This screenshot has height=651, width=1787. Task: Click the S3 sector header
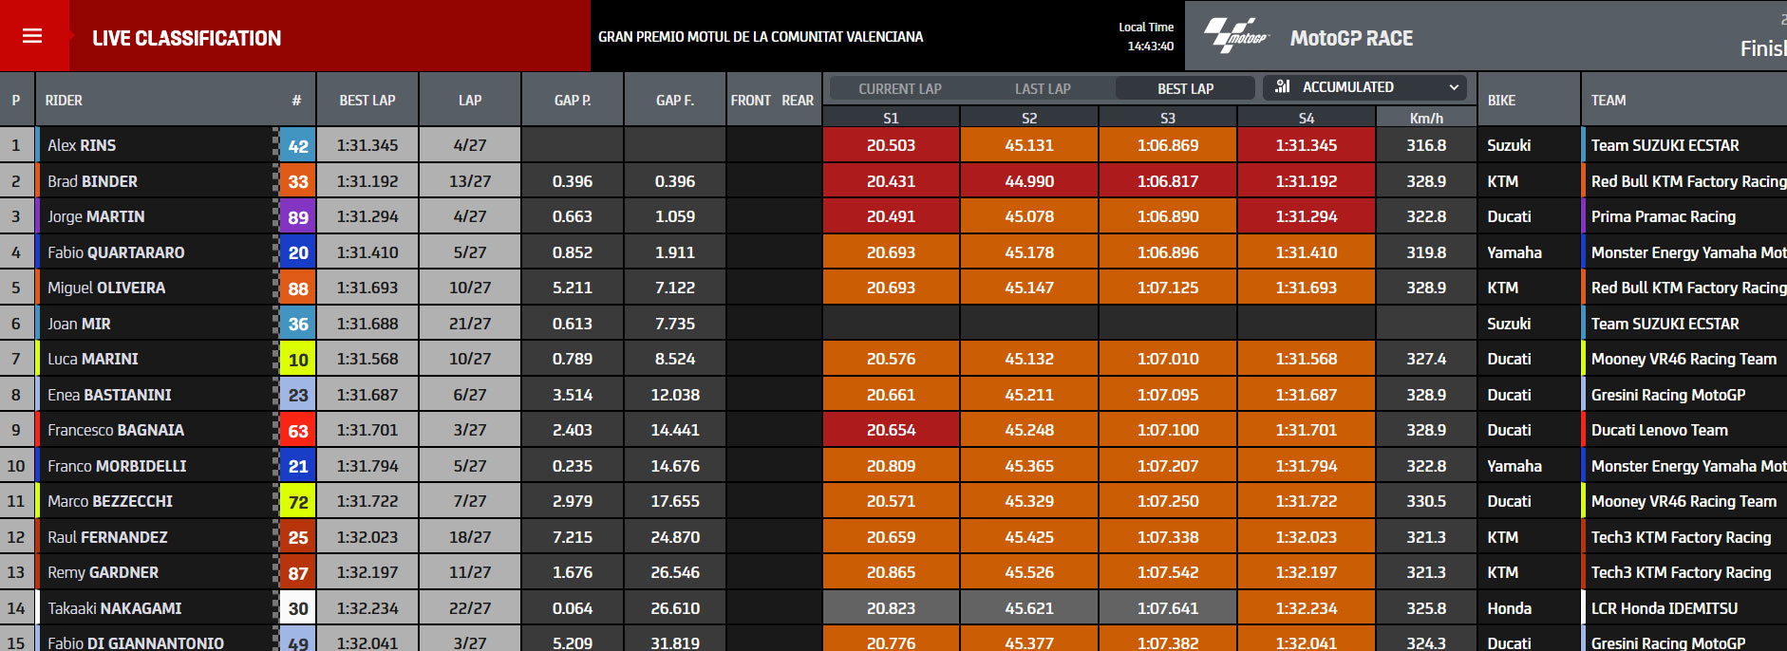(x=1168, y=118)
